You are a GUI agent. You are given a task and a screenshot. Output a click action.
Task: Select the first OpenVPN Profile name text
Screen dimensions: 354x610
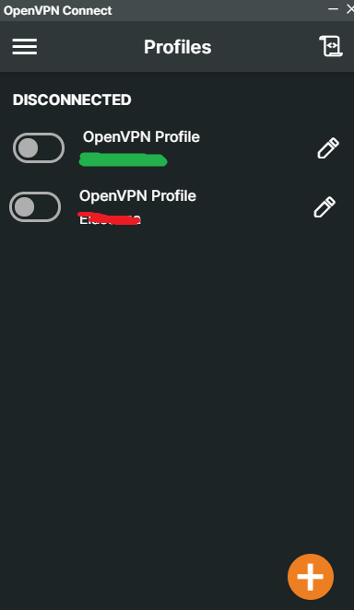[x=141, y=137]
